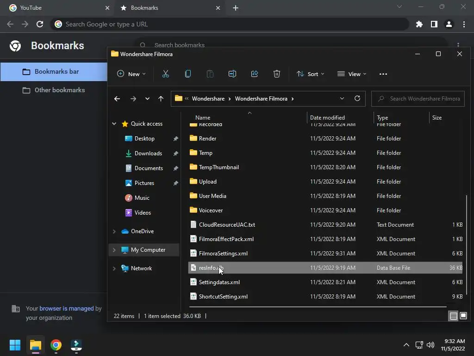Go forward in File Explorer
Screen dimensions: 474x356
coord(133,99)
